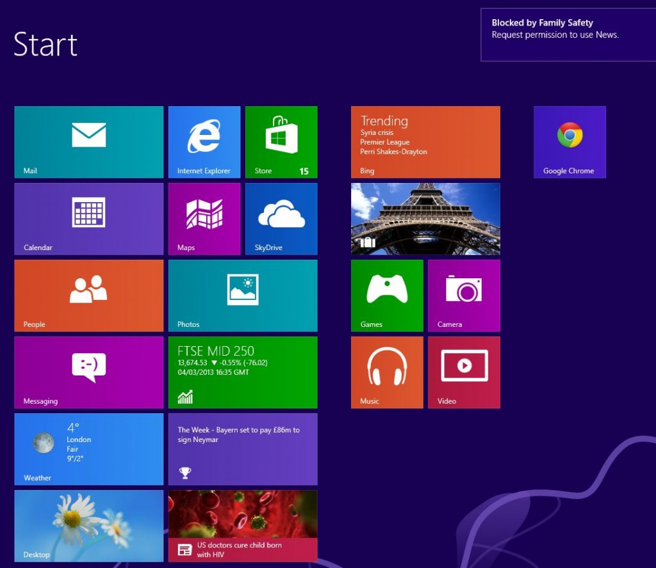This screenshot has width=656, height=568.
Task: Open the Bing Trending tile
Action: [x=425, y=142]
